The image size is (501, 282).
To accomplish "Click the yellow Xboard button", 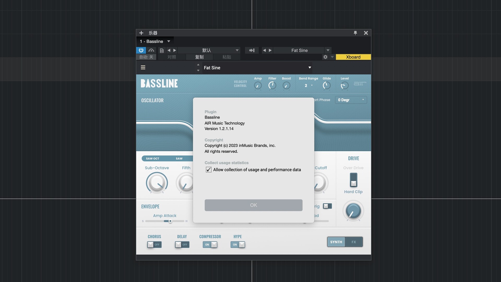I will point(353,57).
